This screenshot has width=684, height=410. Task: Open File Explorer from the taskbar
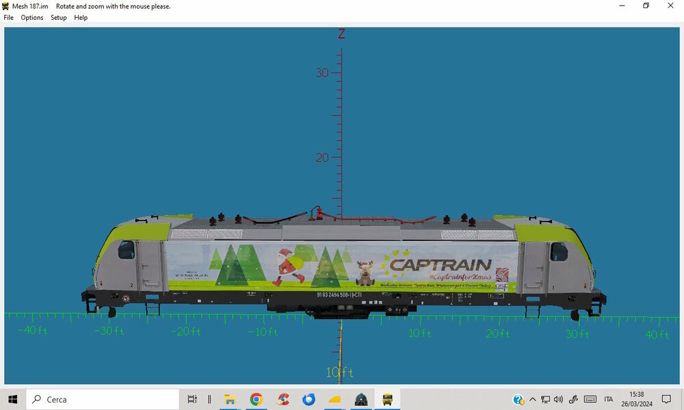230,399
